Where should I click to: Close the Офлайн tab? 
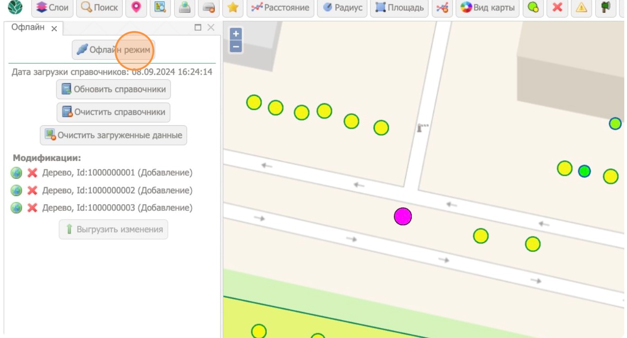pos(54,29)
